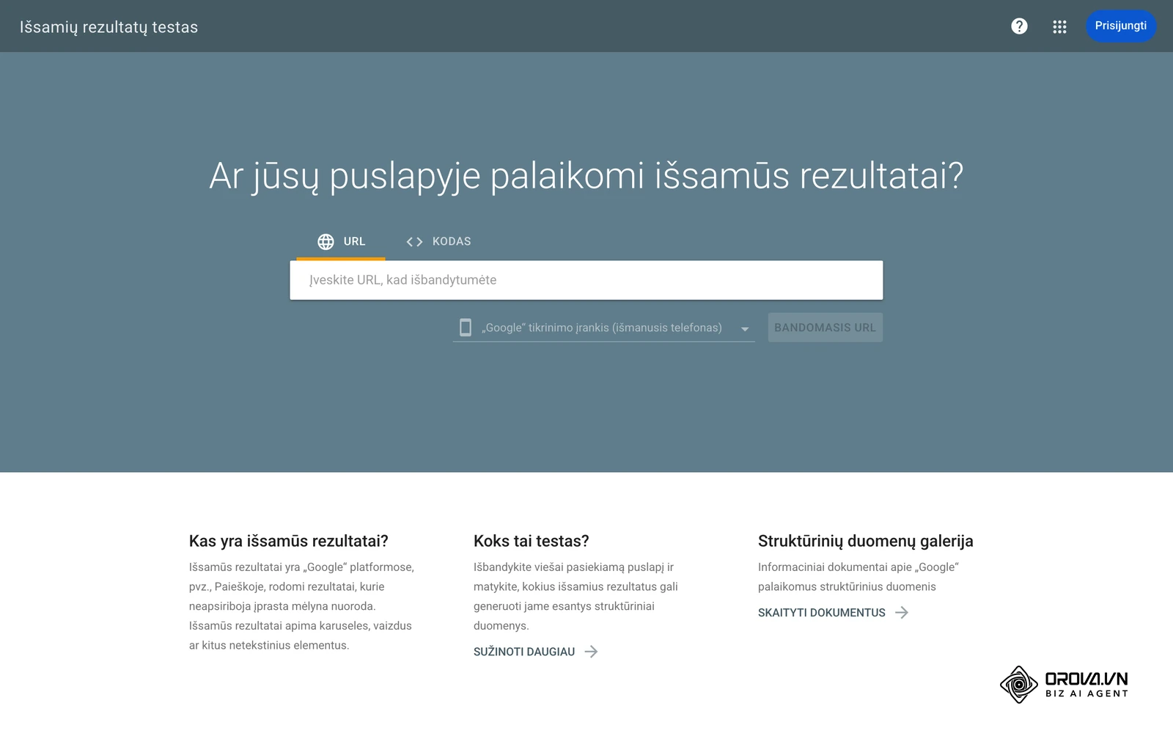Click the globe icon on URL tab
Screen dimensions: 1173x733
tap(326, 241)
